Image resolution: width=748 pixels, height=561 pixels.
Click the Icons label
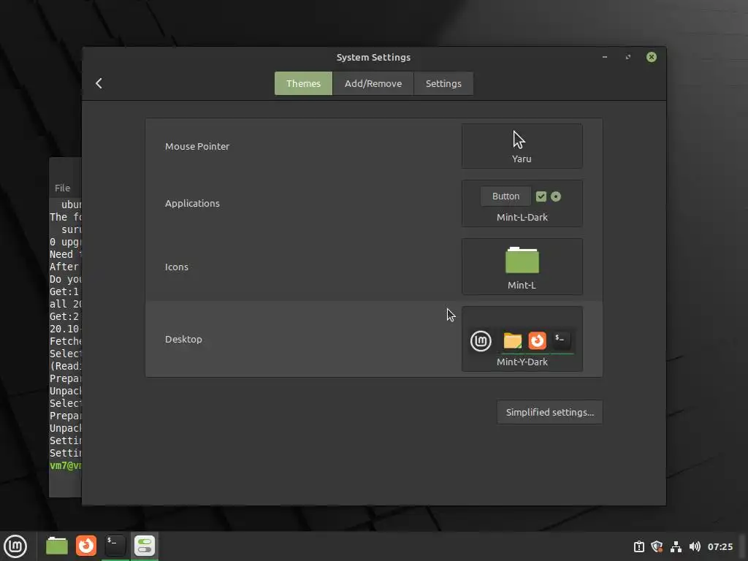tap(177, 267)
